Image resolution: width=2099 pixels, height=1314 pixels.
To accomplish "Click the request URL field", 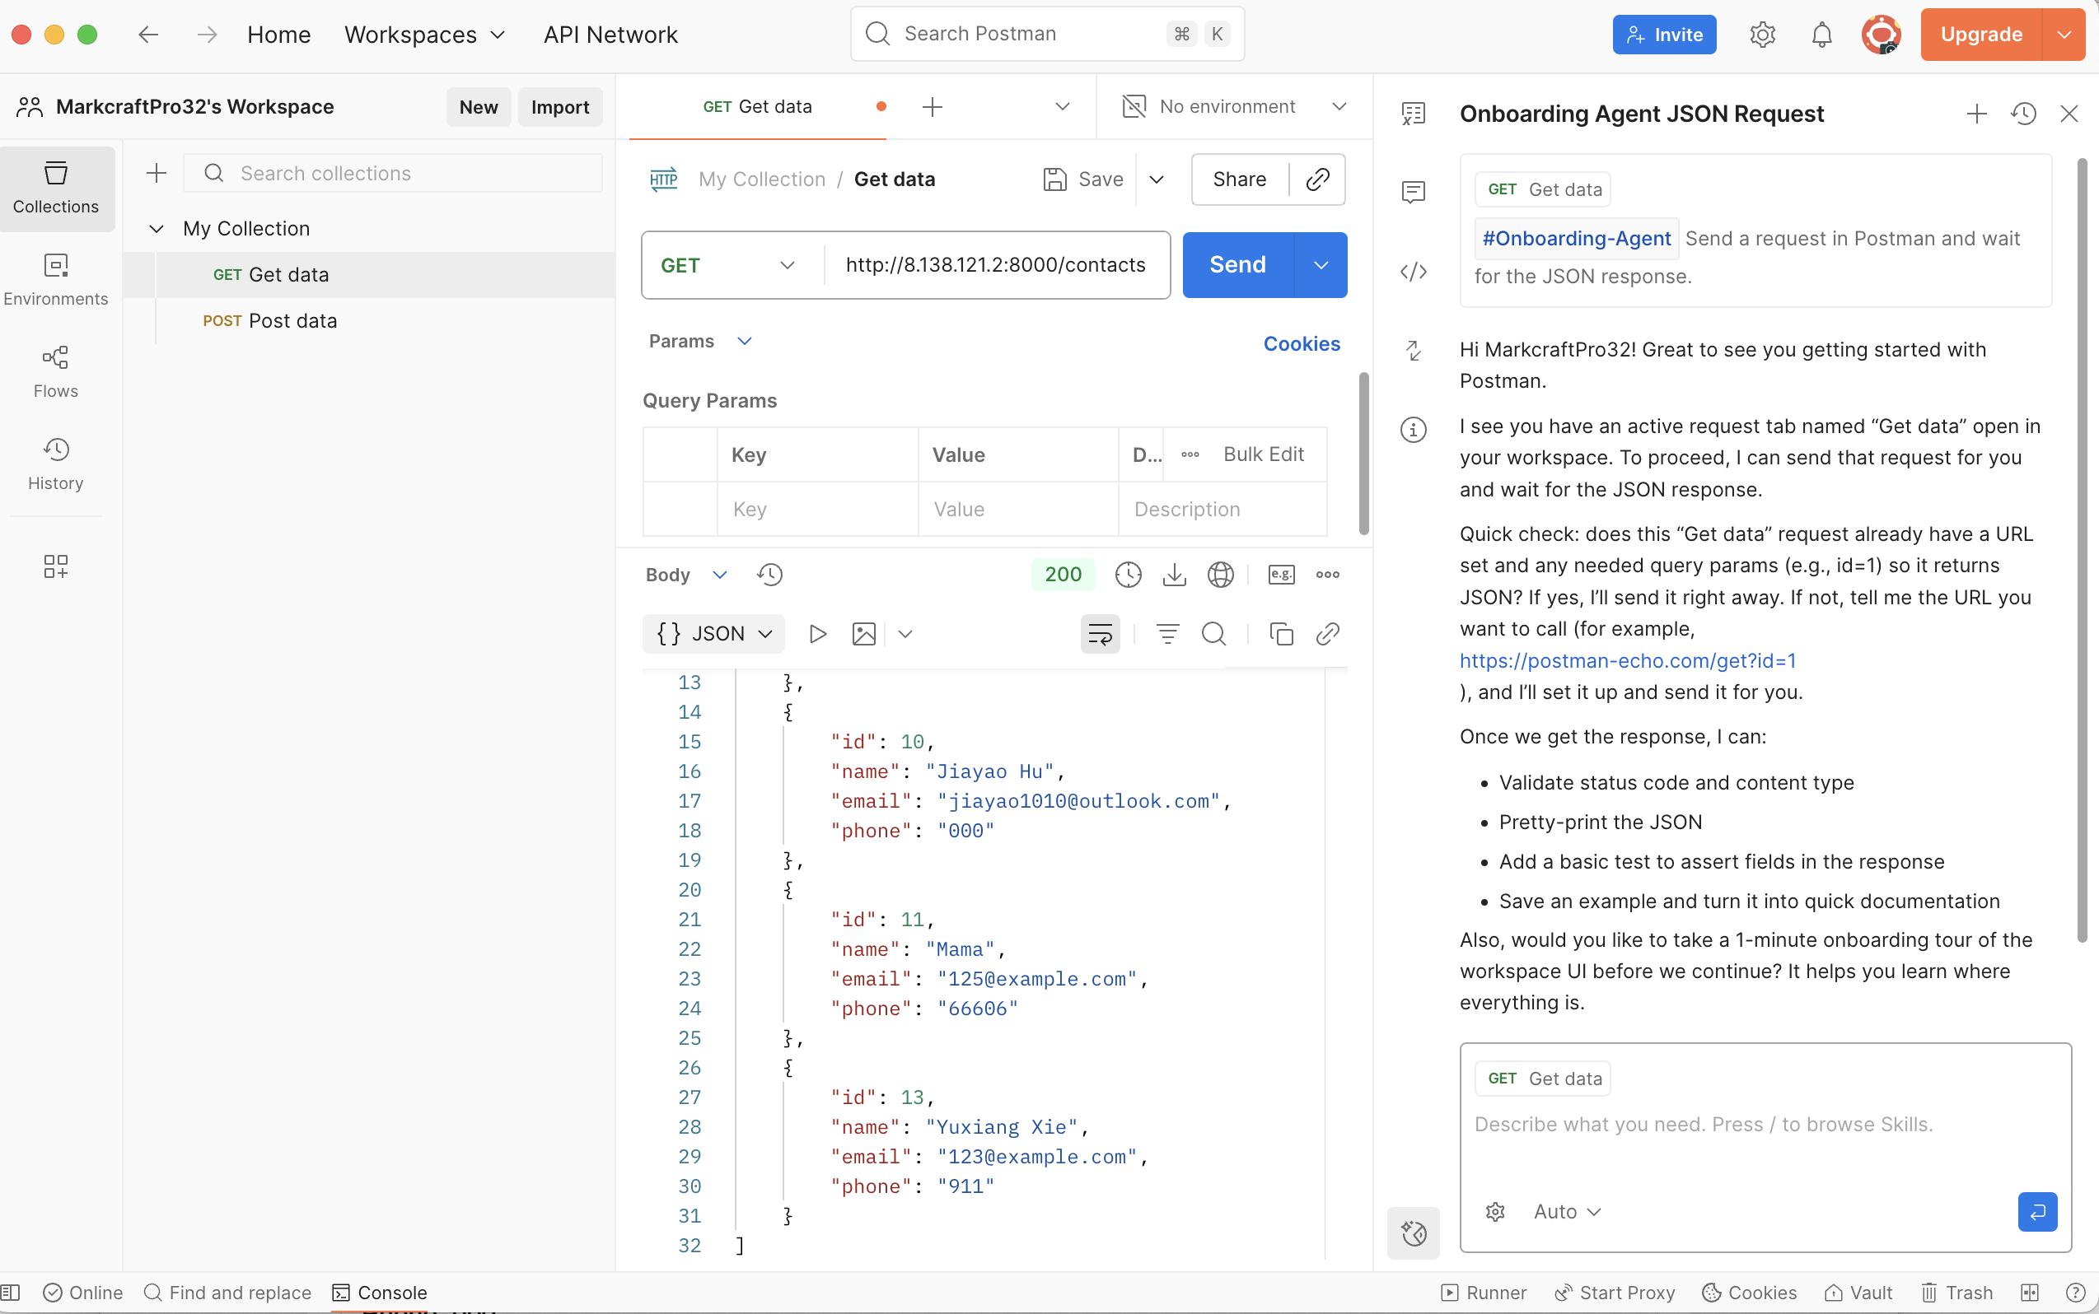I will click(x=996, y=265).
